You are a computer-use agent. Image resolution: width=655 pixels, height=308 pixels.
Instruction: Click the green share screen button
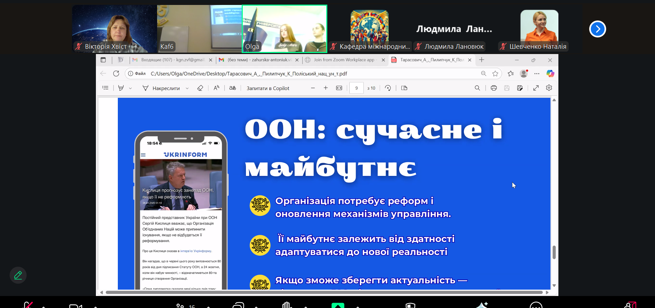pos(338,306)
